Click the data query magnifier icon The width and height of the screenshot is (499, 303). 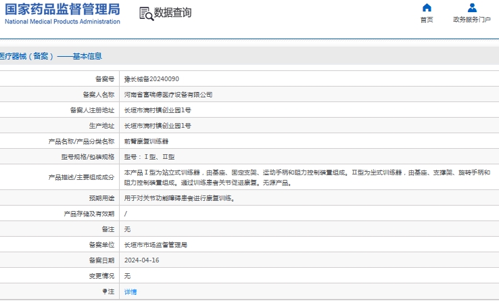pyautogui.click(x=147, y=14)
